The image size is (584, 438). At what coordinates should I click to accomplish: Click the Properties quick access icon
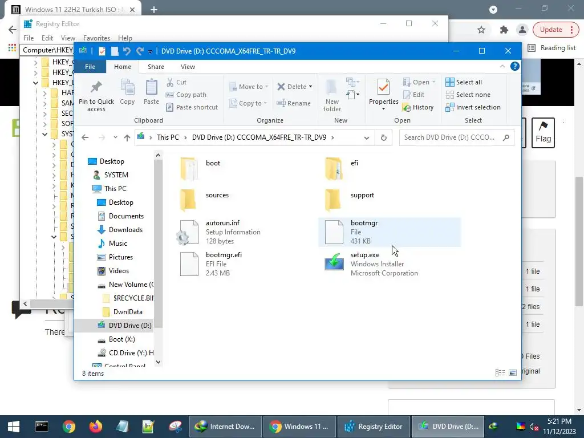click(102, 51)
